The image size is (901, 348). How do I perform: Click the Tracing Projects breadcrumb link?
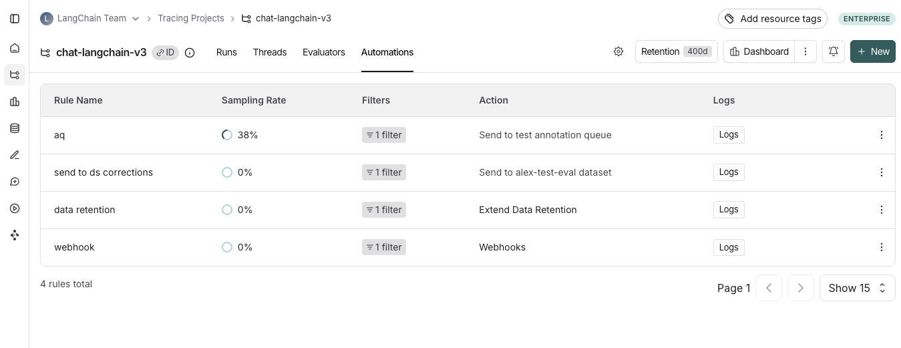[191, 18]
